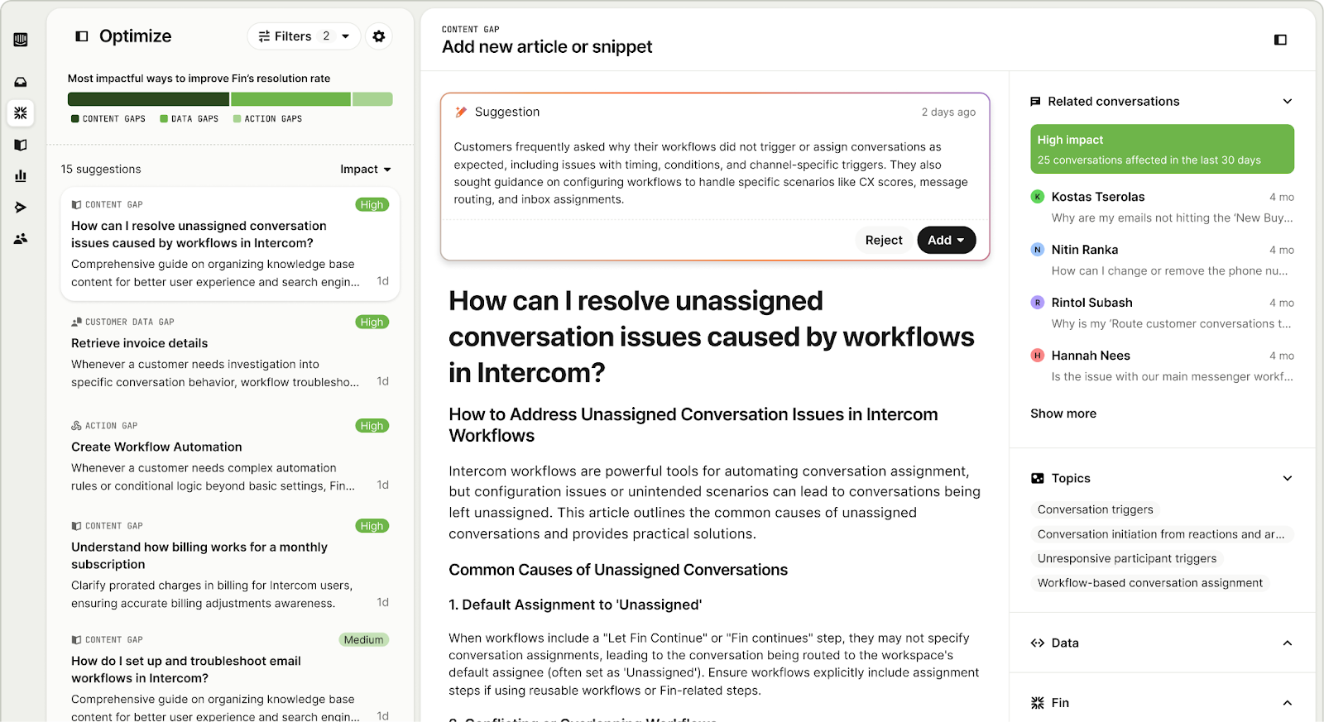1324x722 pixels.
Task: Click the Action Gap icon
Action: coord(76,426)
